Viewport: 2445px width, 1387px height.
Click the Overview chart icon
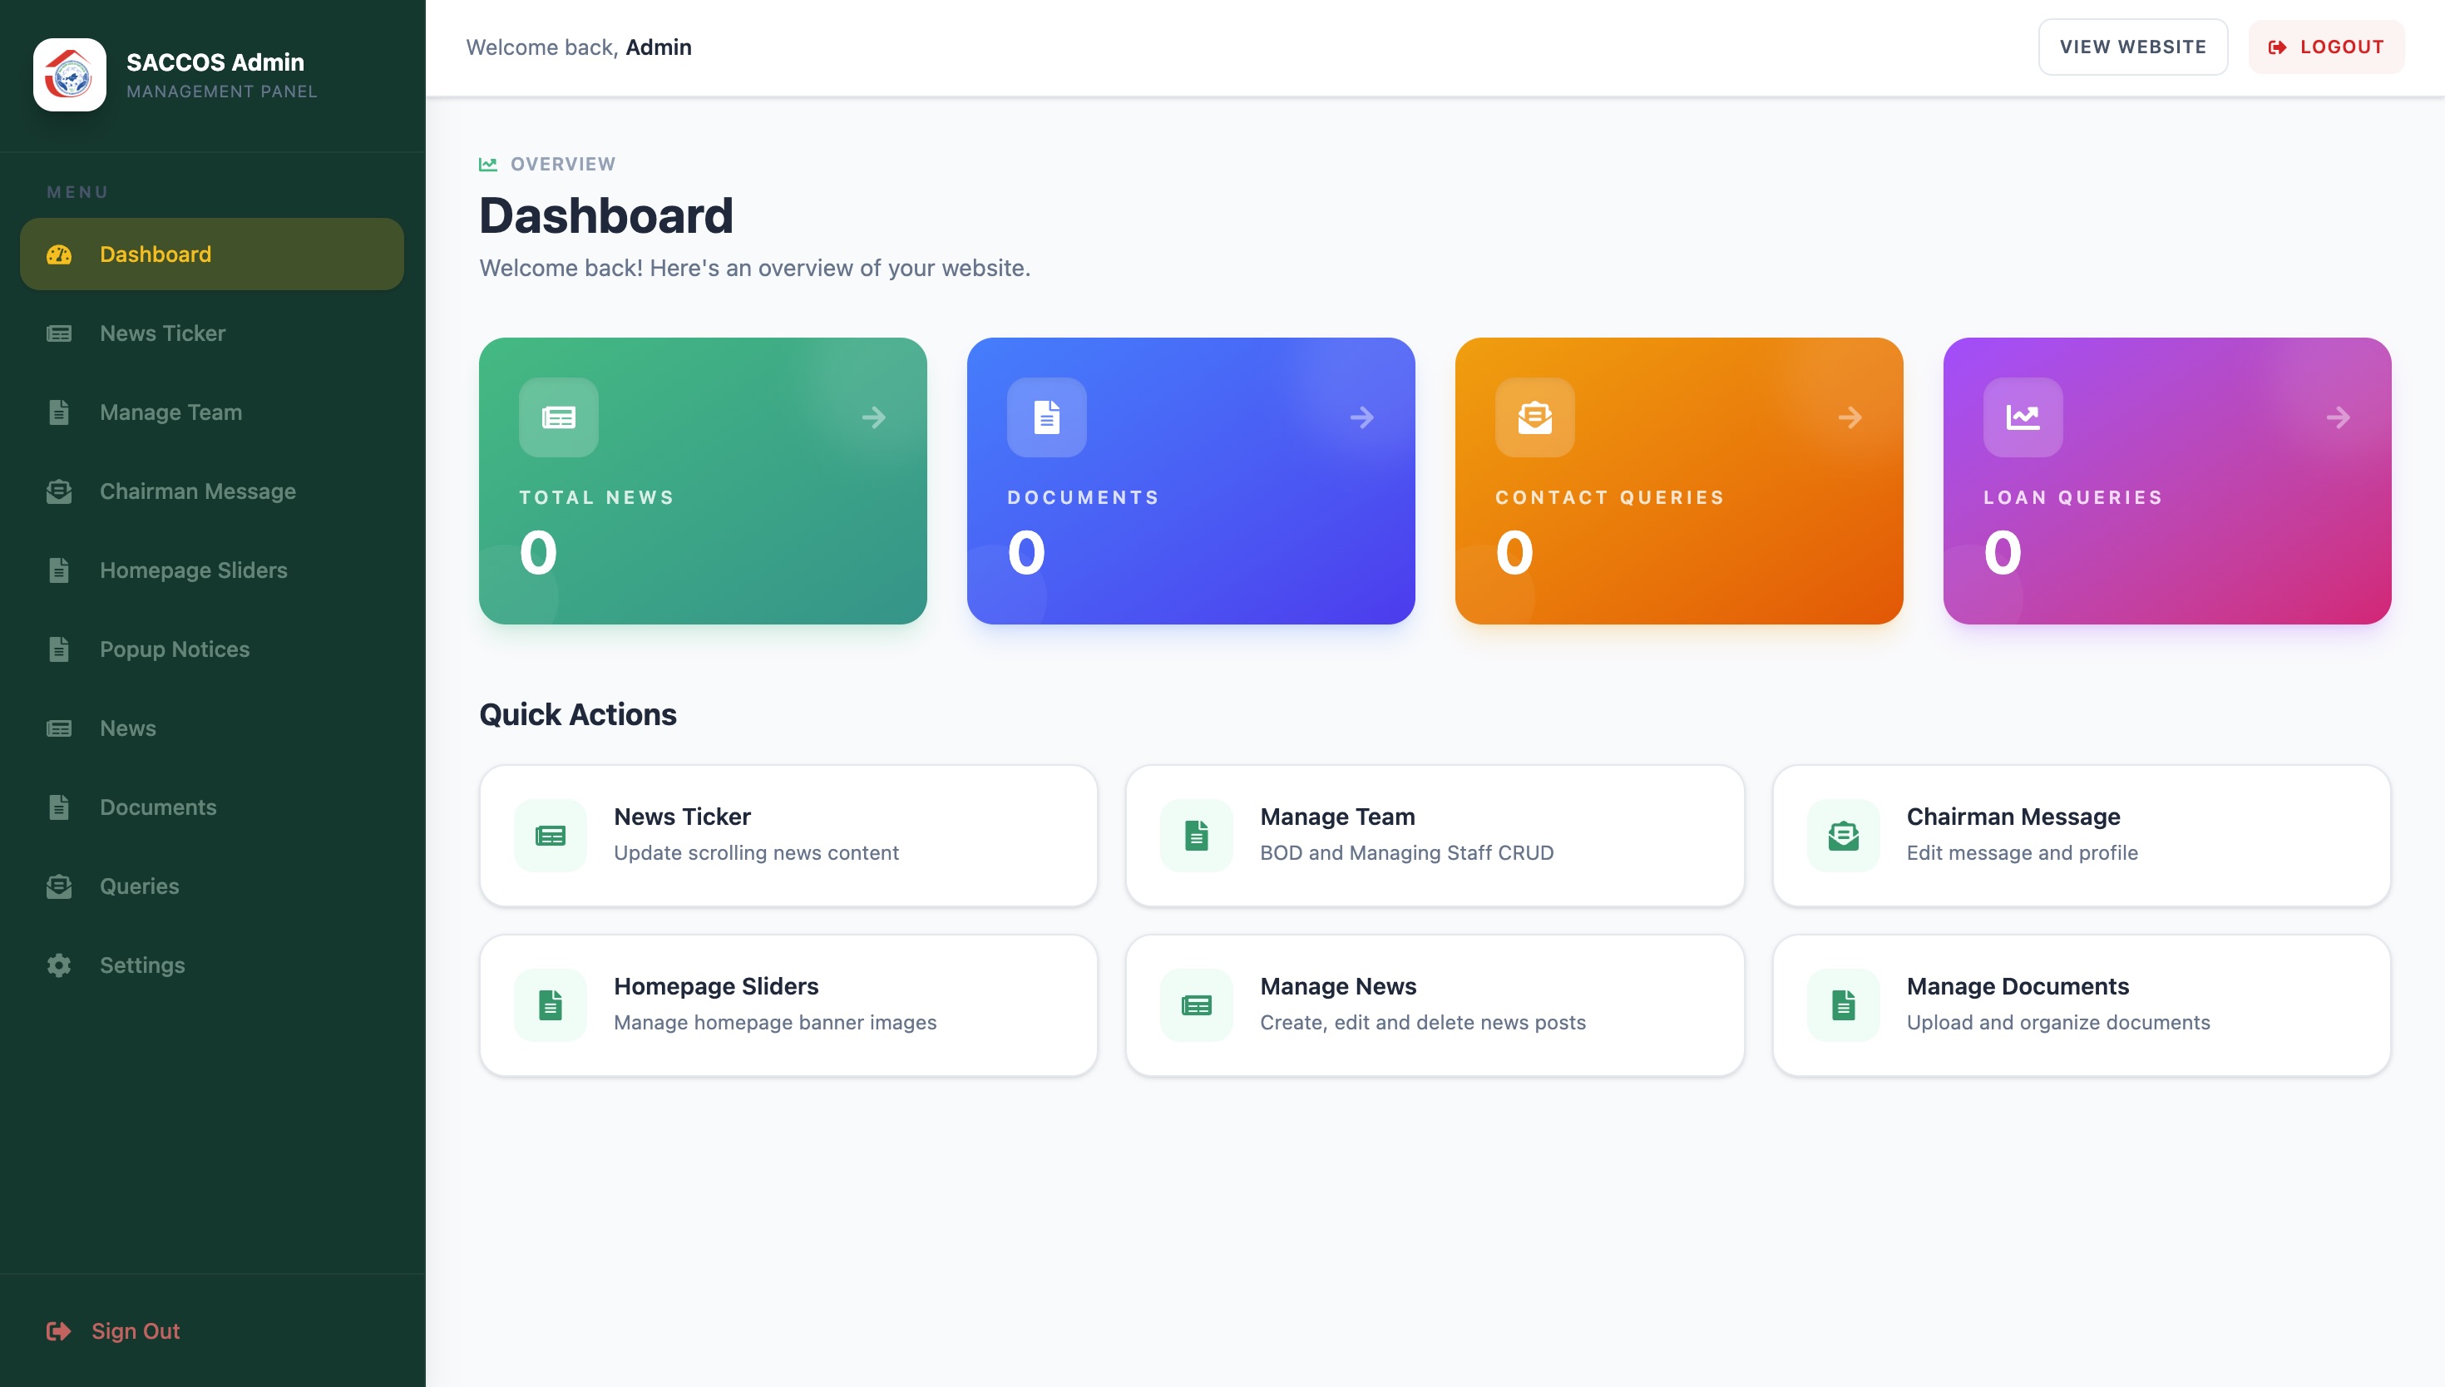(487, 164)
